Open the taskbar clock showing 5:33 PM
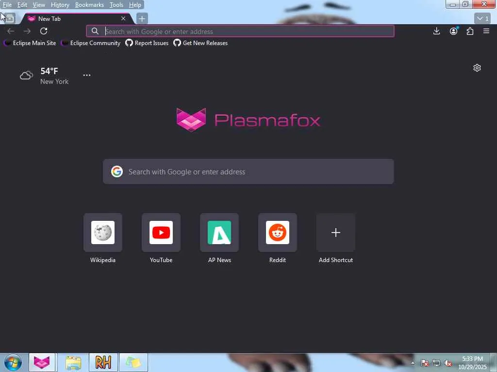 472,363
